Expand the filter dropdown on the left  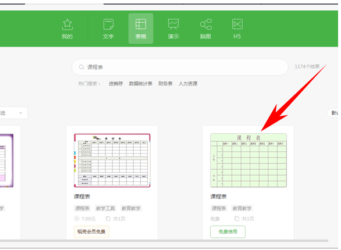click(x=13, y=113)
